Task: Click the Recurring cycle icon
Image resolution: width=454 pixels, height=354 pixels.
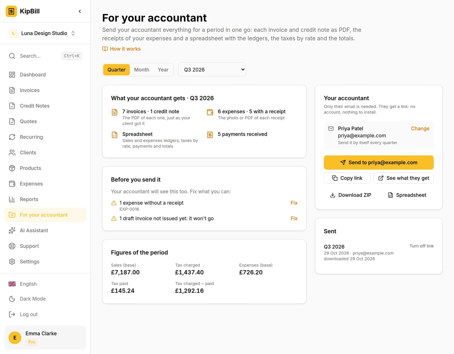Action: pyautogui.click(x=12, y=137)
